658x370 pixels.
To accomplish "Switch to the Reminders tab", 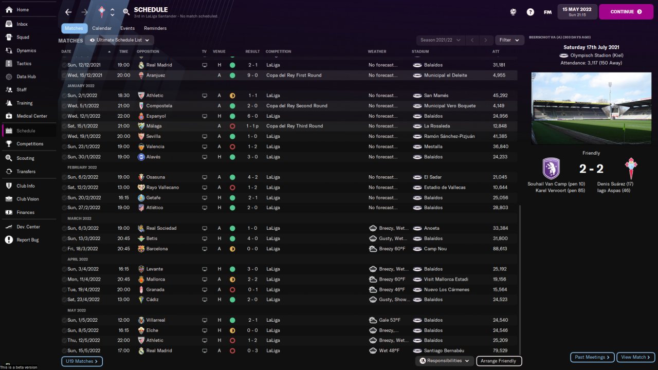I will pyautogui.click(x=155, y=28).
